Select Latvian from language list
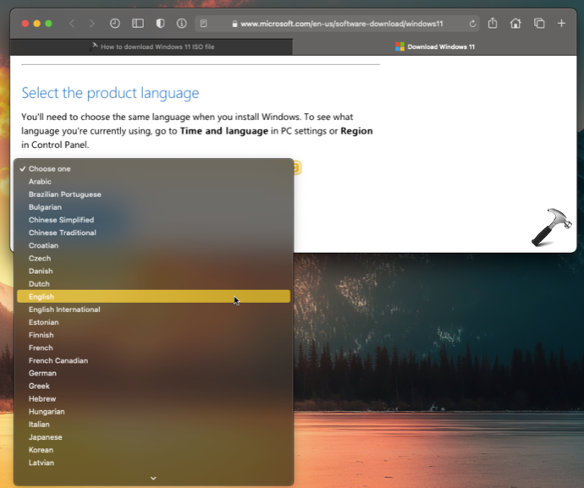 [153, 463]
